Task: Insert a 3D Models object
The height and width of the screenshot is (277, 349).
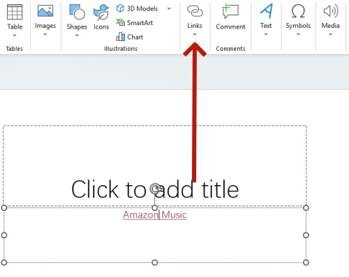Action: 137,8
